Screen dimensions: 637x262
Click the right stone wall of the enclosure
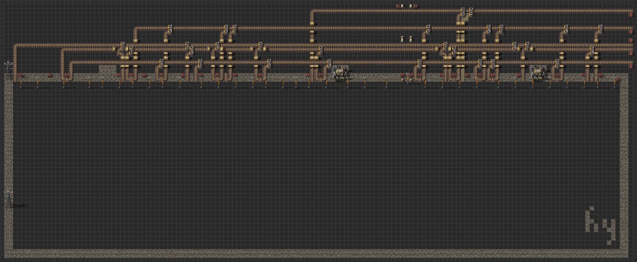[x=625, y=166]
